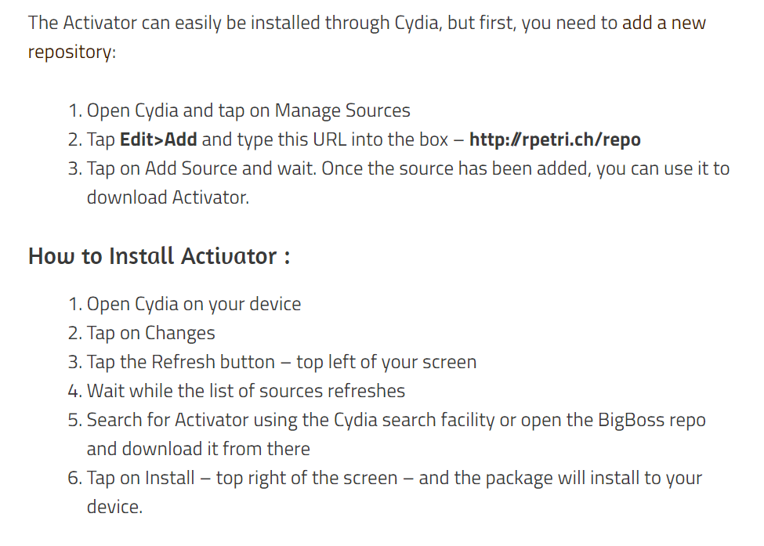Click the word "device." in the last line
764x546 pixels.
(x=114, y=507)
